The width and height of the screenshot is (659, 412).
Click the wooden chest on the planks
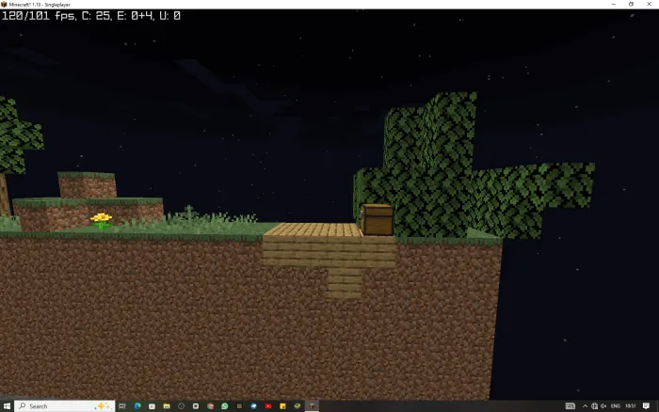(x=377, y=219)
